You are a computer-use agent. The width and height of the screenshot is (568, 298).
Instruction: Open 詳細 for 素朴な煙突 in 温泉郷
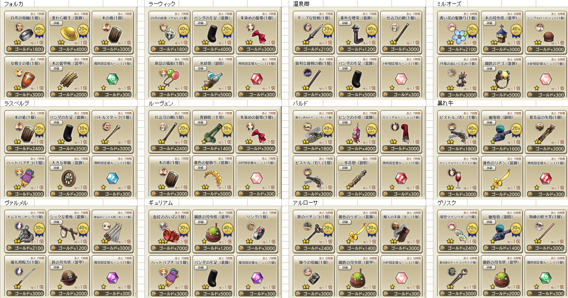click(x=345, y=23)
